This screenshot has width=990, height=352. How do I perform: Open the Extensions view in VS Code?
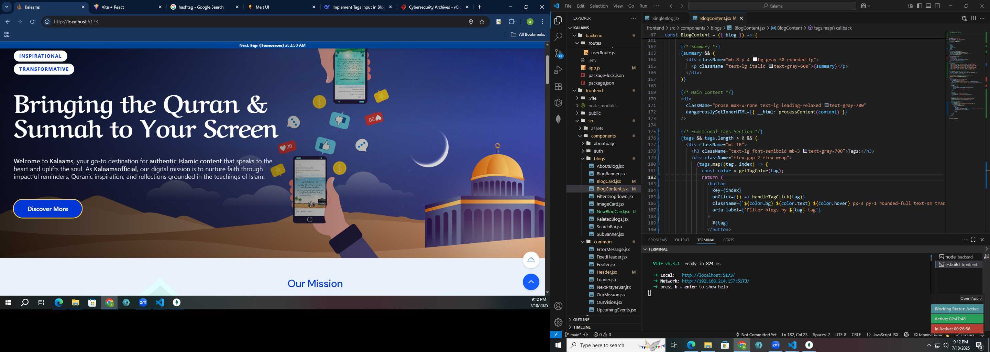tap(558, 87)
